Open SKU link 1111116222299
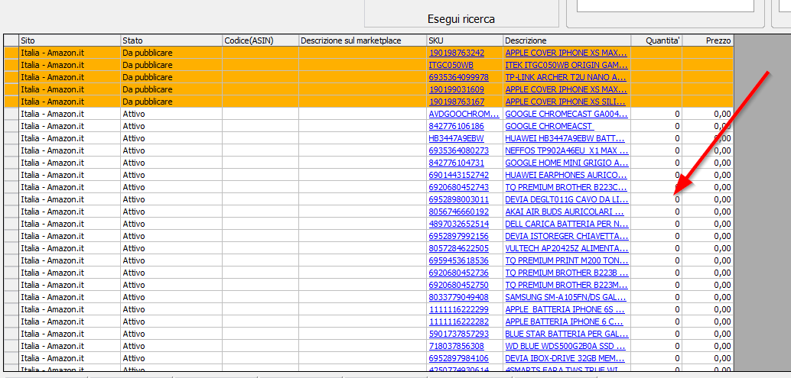The image size is (791, 378). click(458, 309)
